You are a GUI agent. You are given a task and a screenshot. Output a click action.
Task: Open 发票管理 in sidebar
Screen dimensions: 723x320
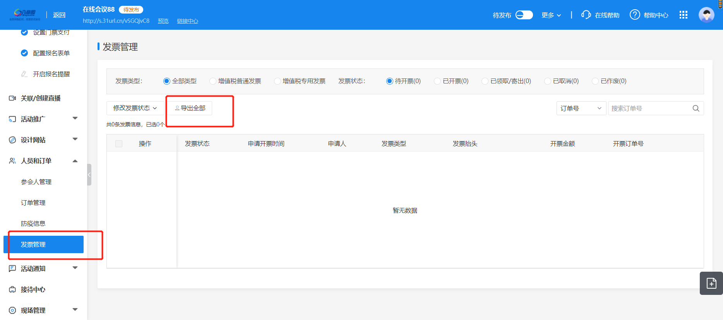tap(43, 244)
